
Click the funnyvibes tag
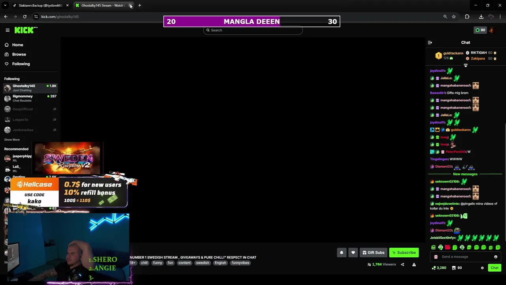click(240, 263)
